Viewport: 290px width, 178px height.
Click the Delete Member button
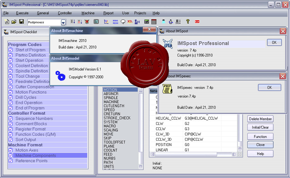[x=260, y=119]
